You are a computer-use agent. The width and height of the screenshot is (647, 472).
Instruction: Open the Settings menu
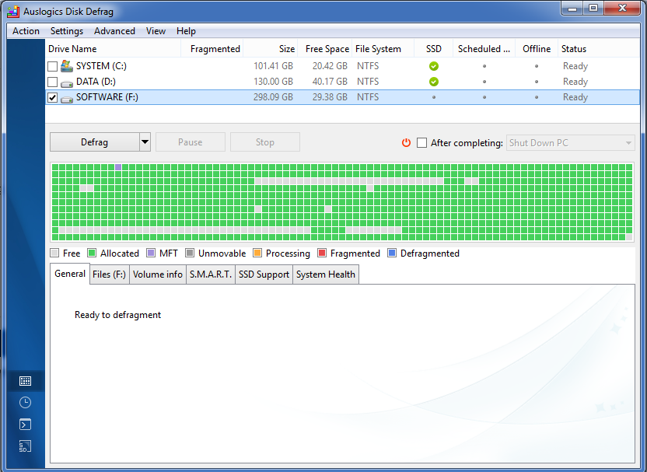(67, 31)
